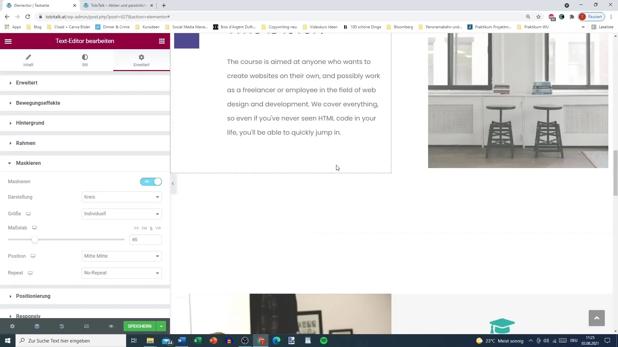Image resolution: width=618 pixels, height=347 pixels.
Task: Open the revision history icon
Action: [x=62, y=326]
